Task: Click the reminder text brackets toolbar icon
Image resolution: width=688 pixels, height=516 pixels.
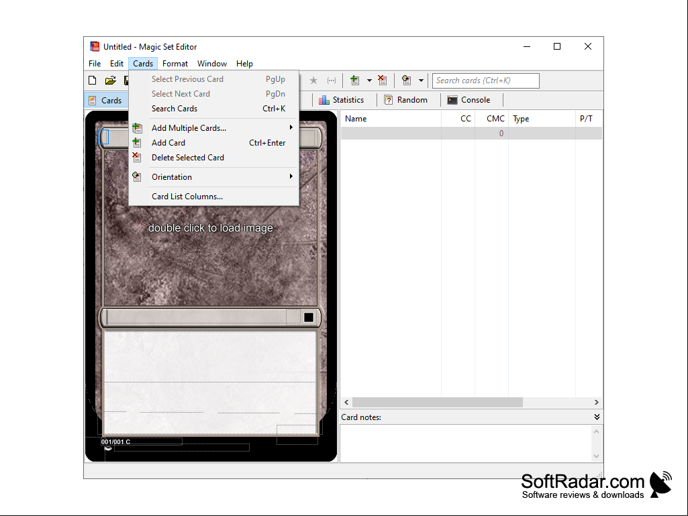Action: (x=332, y=81)
